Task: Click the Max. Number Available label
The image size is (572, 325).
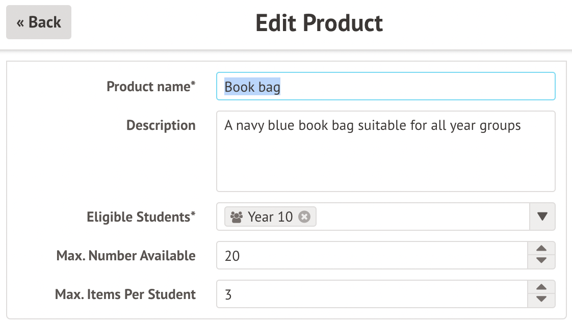Action: pos(126,255)
